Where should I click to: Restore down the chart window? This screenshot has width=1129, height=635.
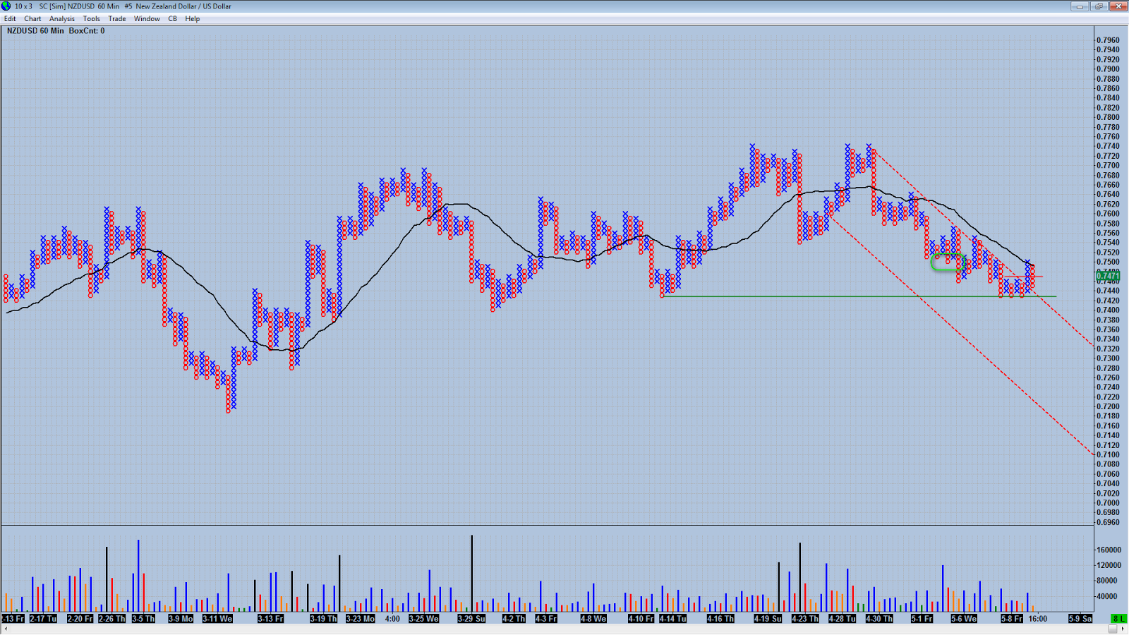tap(1099, 6)
